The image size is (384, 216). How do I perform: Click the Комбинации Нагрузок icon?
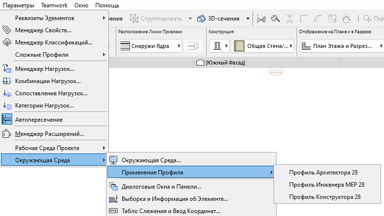pyautogui.click(x=7, y=81)
